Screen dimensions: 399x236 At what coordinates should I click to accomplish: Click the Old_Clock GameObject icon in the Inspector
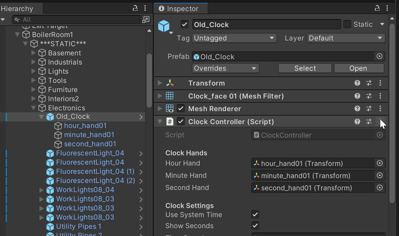(x=164, y=26)
